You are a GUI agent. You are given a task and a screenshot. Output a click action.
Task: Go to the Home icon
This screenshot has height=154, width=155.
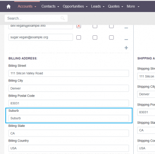point(9,7)
